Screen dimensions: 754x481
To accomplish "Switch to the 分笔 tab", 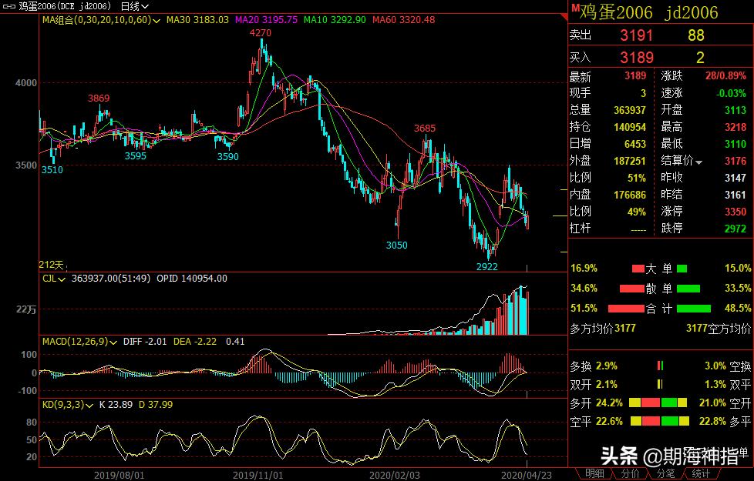I will click(x=665, y=474).
